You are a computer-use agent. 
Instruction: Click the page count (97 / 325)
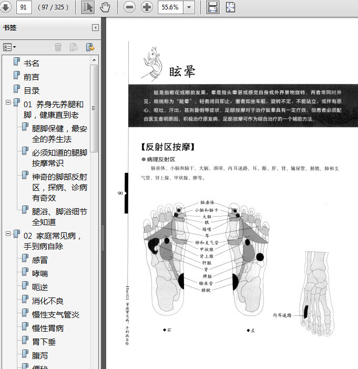tap(53, 7)
